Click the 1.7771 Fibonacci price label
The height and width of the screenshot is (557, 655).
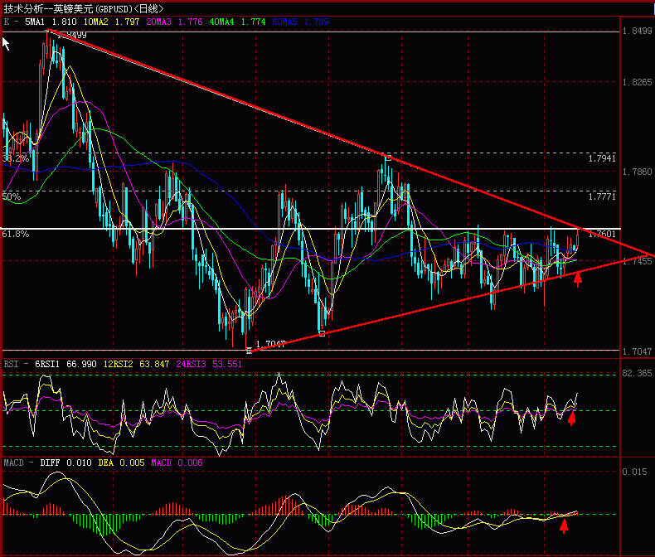click(602, 196)
